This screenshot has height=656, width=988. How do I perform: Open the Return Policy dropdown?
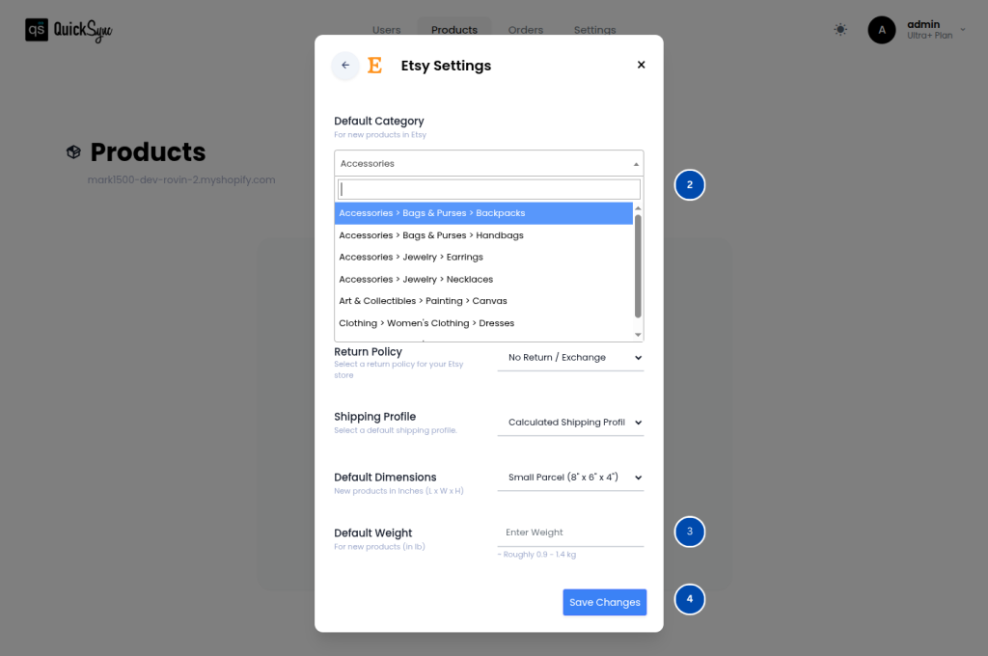coord(570,358)
